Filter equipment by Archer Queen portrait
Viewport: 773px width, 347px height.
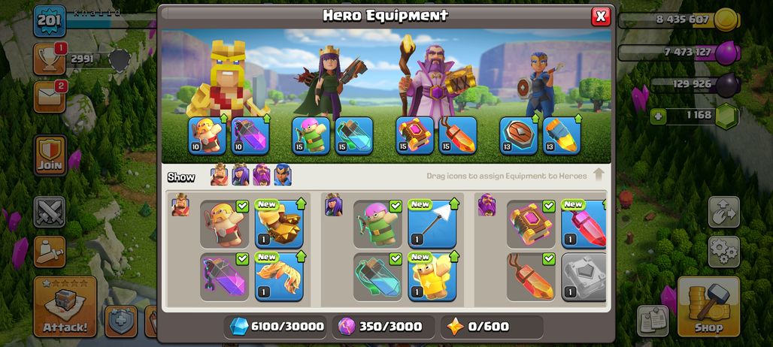[x=241, y=175]
